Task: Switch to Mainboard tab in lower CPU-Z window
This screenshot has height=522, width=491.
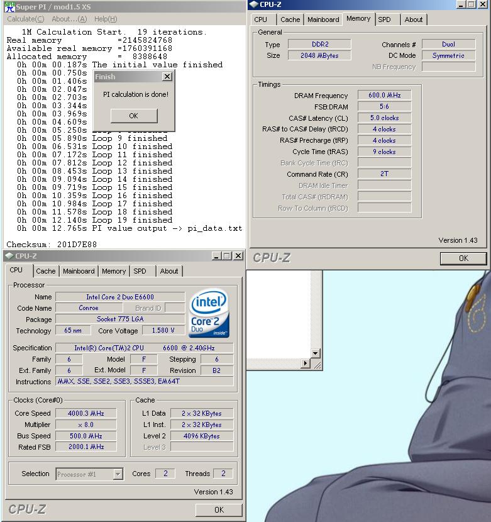Action: pos(79,271)
